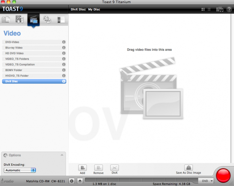The height and width of the screenshot is (186, 234).
Task: Click the My Disc title name
Action: coord(94,9)
